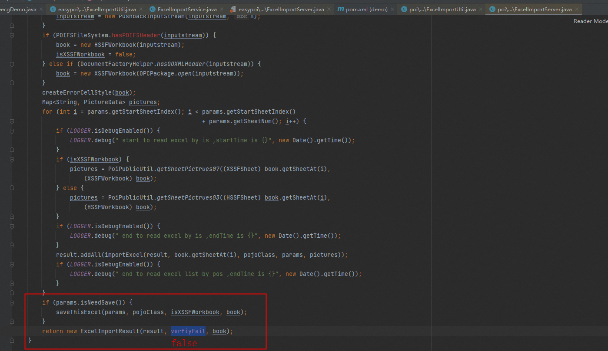Image resolution: width=608 pixels, height=351 pixels.
Task: Close the easypoi ExcelImportServer.java tab
Action: click(x=329, y=9)
